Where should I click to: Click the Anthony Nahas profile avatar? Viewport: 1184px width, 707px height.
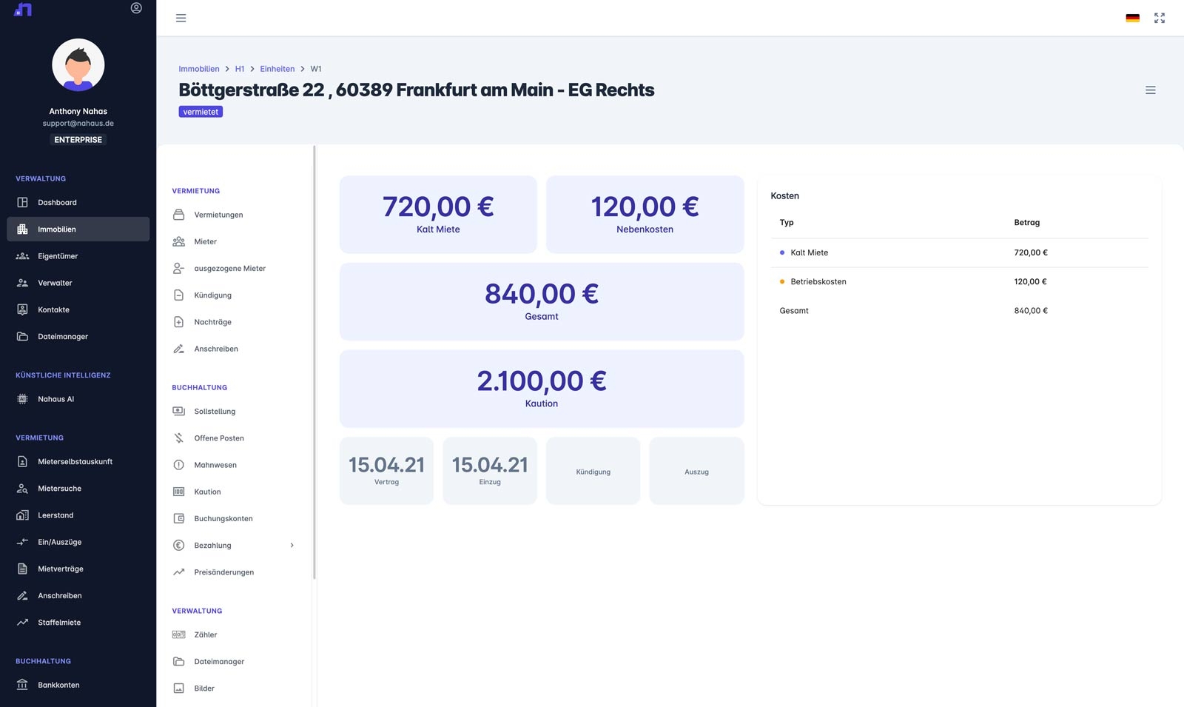click(78, 65)
